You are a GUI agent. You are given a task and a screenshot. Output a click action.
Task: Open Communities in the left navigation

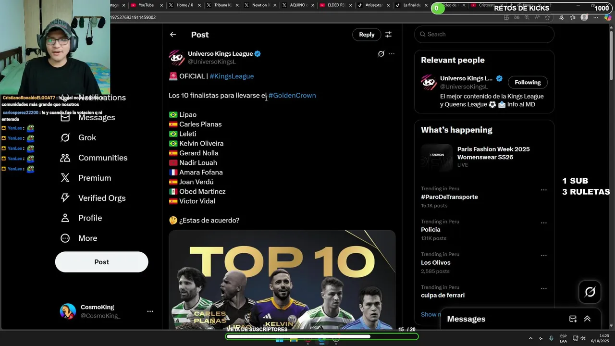pyautogui.click(x=94, y=158)
